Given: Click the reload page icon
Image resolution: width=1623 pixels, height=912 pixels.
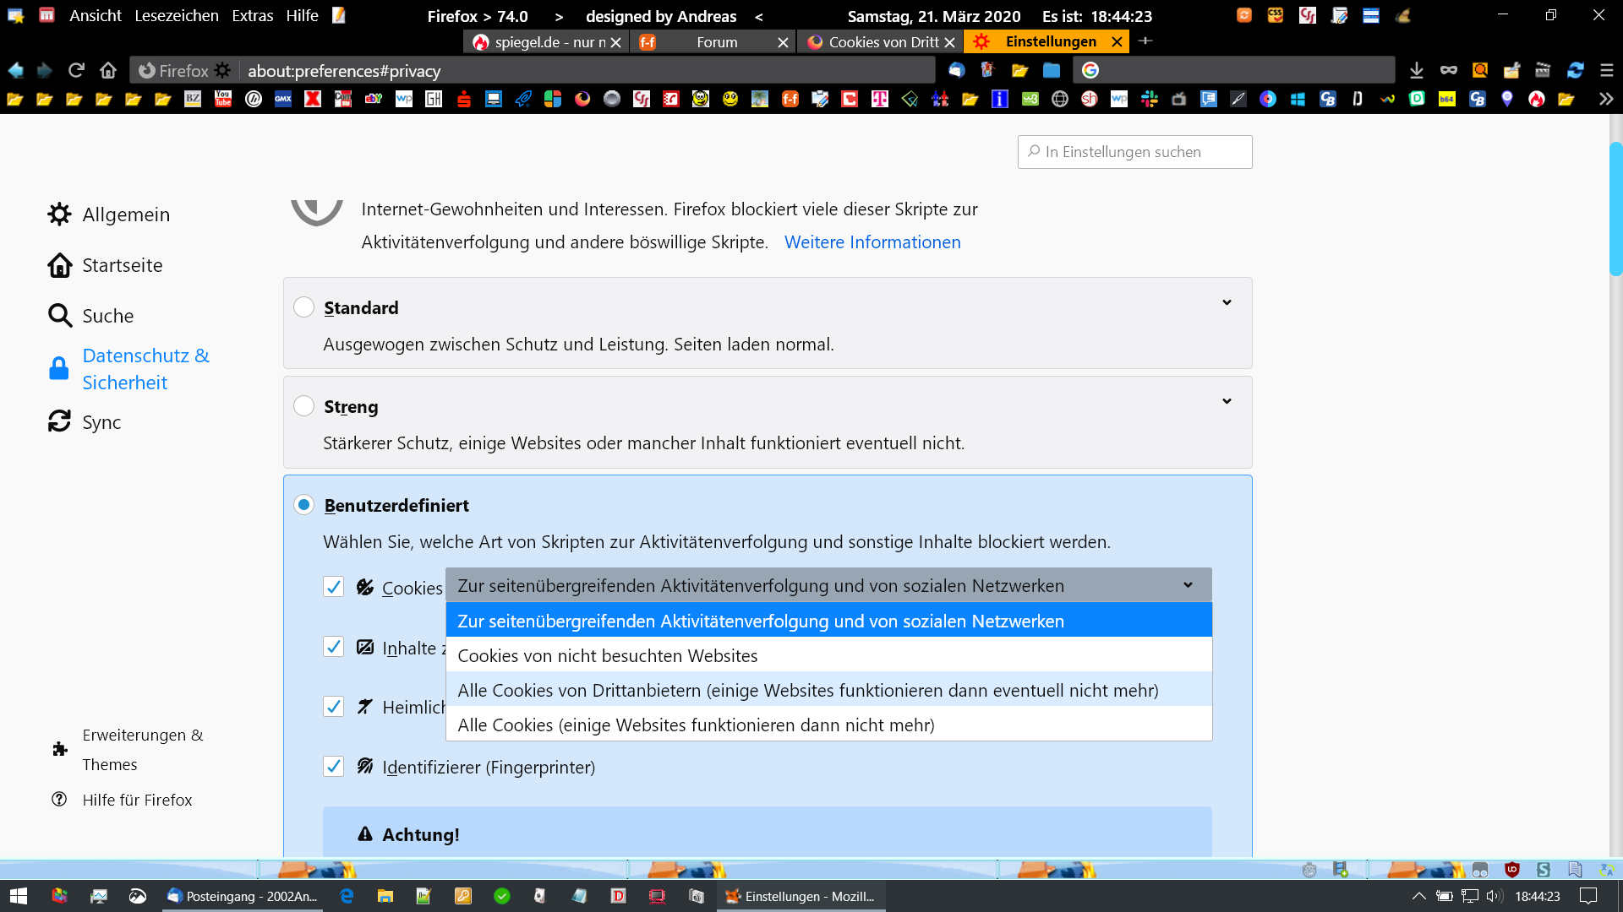Looking at the screenshot, I should coord(76,70).
